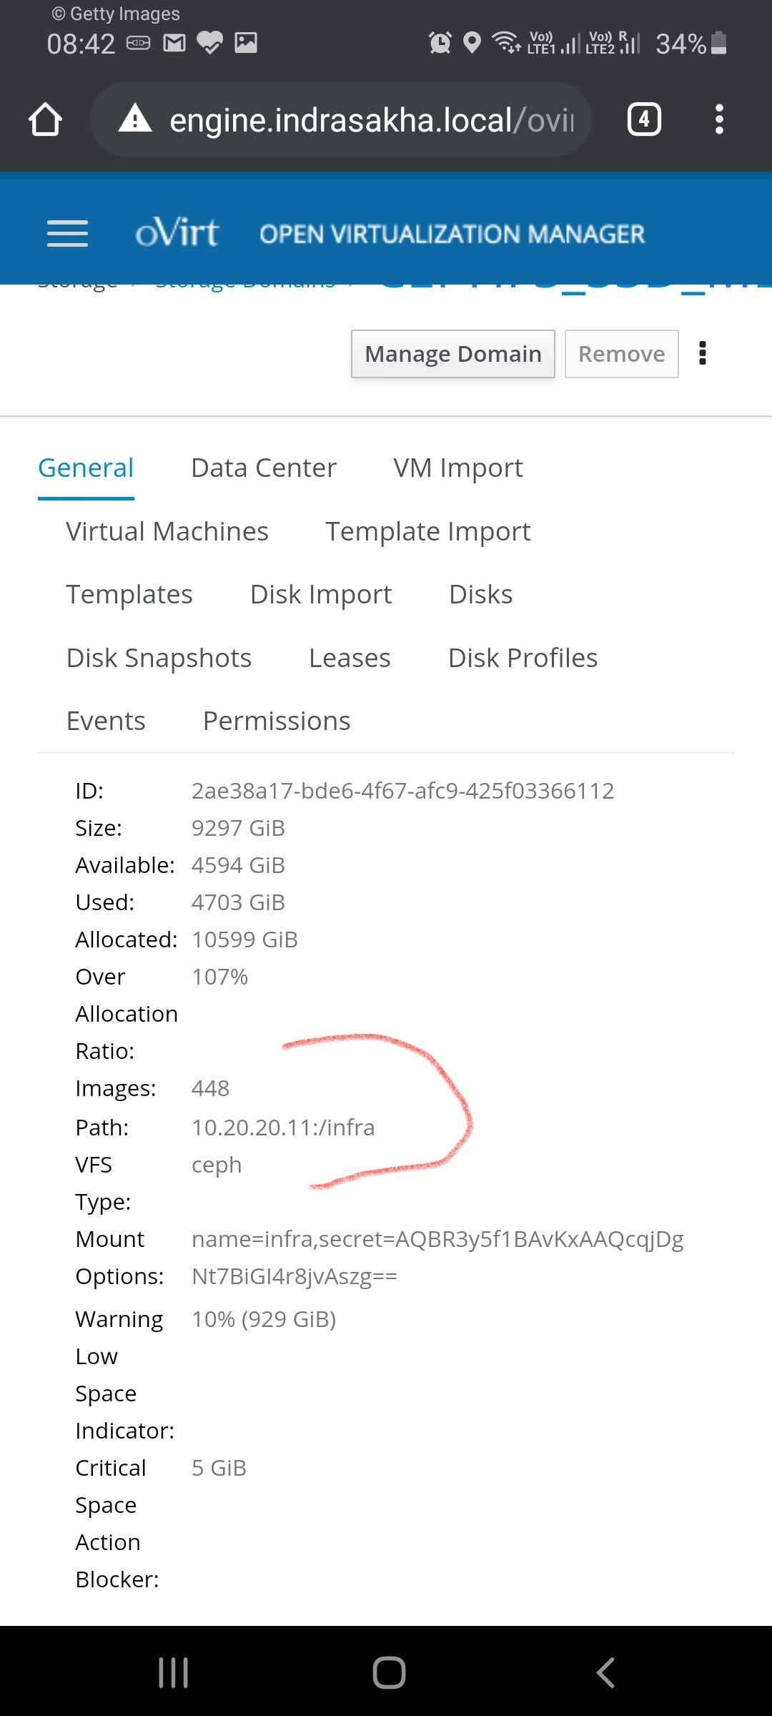Select the Virtual Machines tab

coord(167,532)
